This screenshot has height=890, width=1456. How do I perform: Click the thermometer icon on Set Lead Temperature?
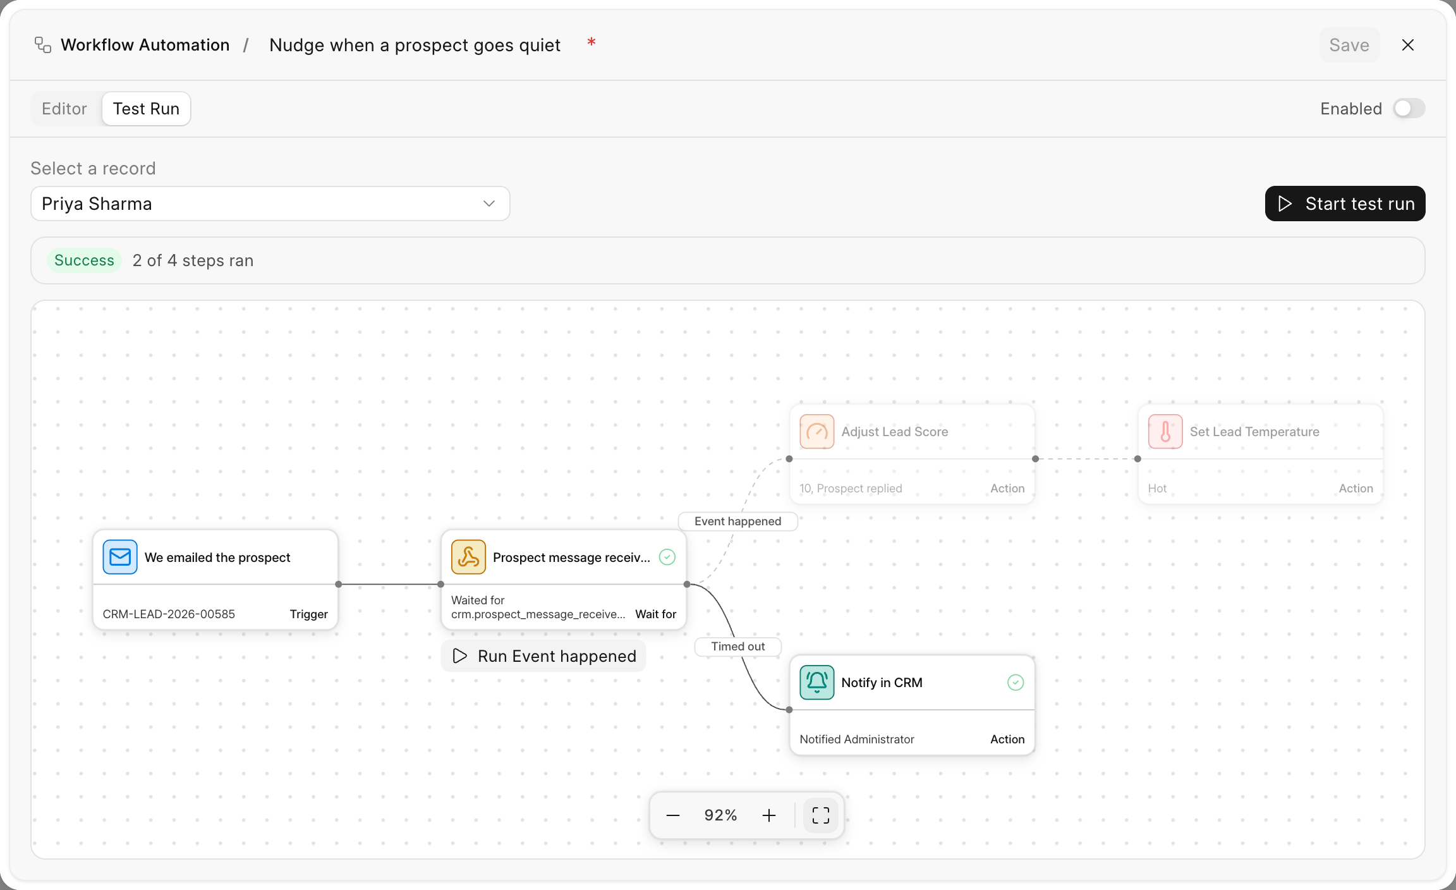coord(1165,432)
